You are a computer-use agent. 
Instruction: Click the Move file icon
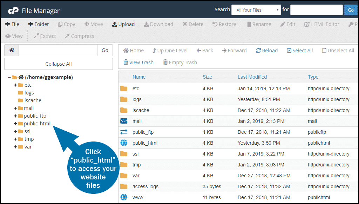pos(93,24)
